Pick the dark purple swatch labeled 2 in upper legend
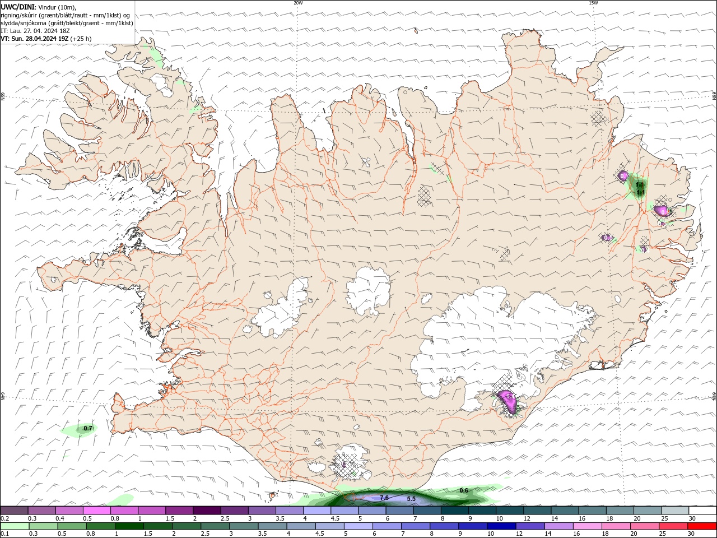Image resolution: width=717 pixels, height=538 pixels. (x=206, y=510)
